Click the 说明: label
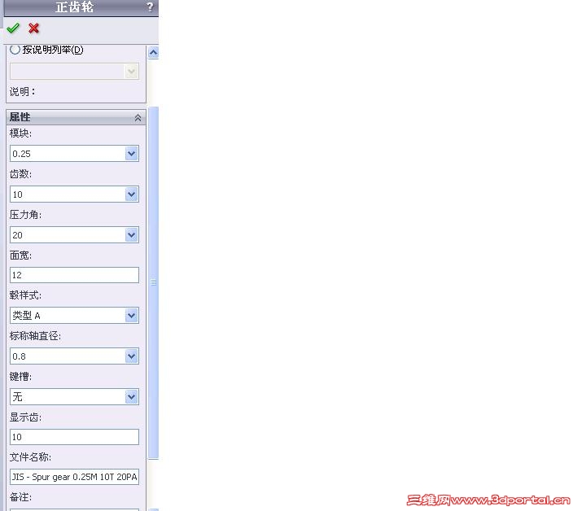586x511 pixels. click(x=22, y=92)
